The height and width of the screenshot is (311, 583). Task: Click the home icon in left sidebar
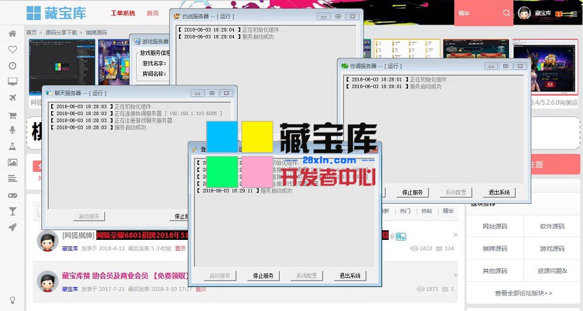point(12,34)
